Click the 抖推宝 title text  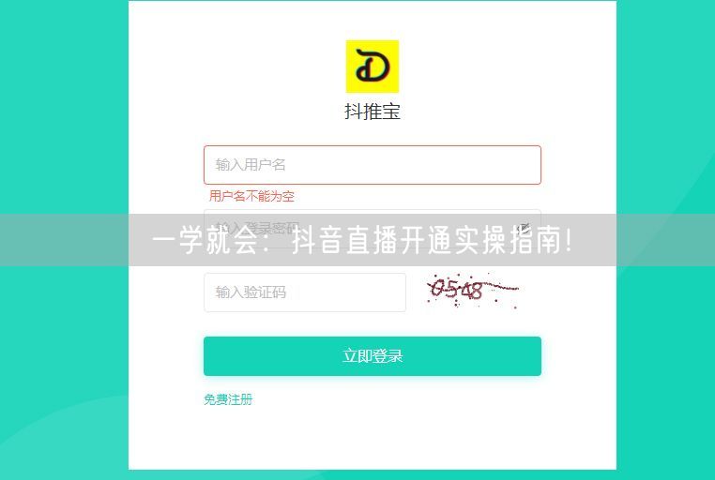pyautogui.click(x=373, y=112)
